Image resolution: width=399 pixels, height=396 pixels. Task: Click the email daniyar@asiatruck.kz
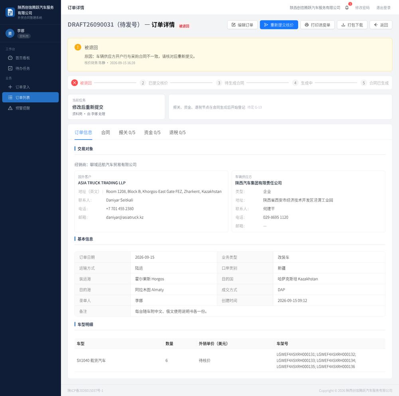pyautogui.click(x=124, y=217)
